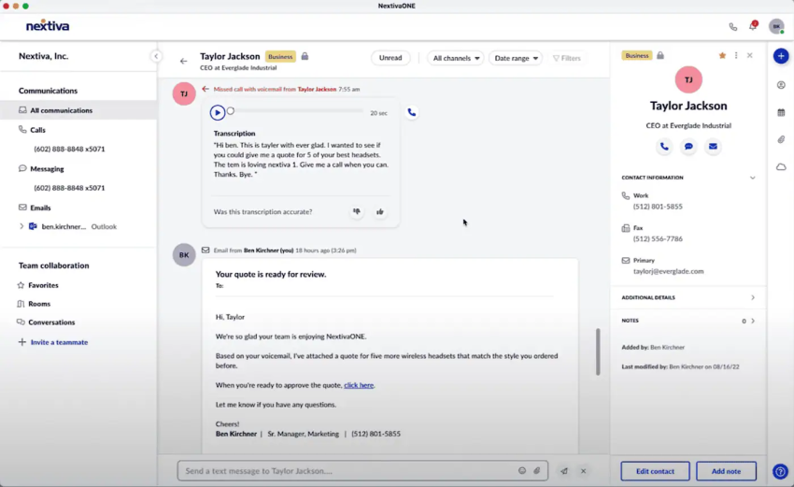794x487 pixels.
Task: Click the BK avatar beside the email
Action: (184, 255)
